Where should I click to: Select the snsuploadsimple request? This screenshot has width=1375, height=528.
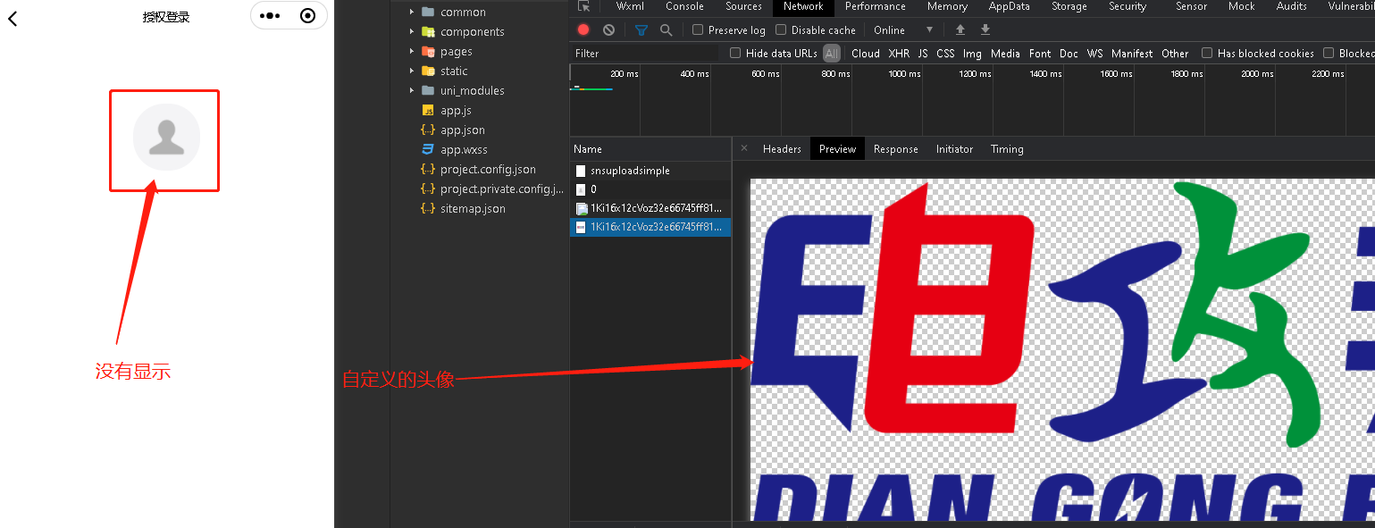click(x=650, y=171)
